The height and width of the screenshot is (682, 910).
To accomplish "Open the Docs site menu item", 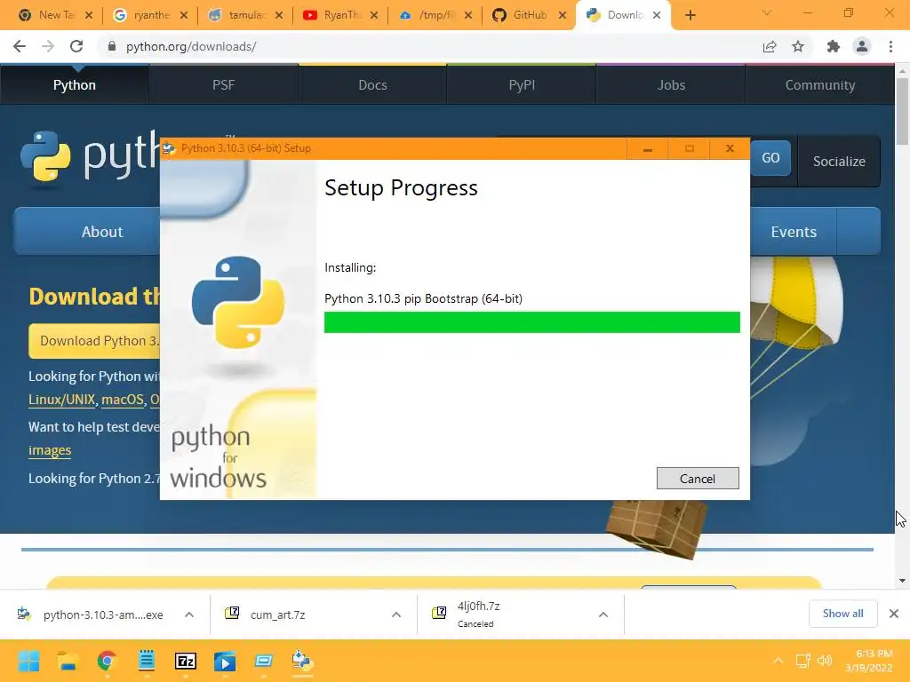I will click(372, 84).
